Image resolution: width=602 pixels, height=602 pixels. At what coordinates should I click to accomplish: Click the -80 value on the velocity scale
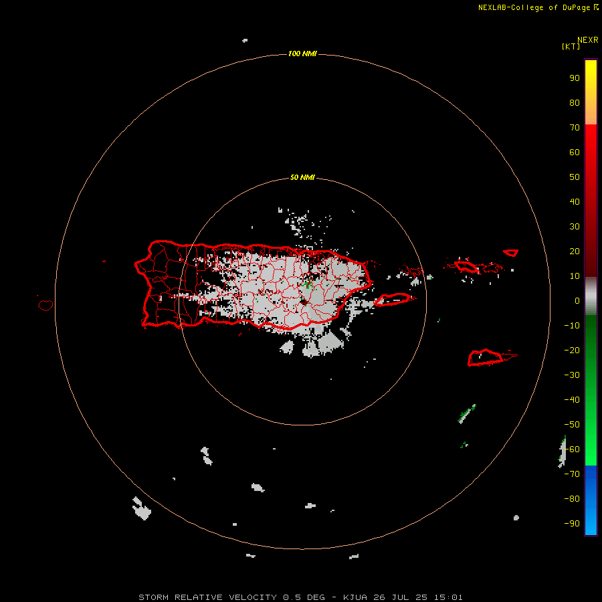tap(572, 499)
